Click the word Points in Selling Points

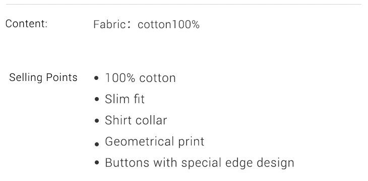pos(62,77)
